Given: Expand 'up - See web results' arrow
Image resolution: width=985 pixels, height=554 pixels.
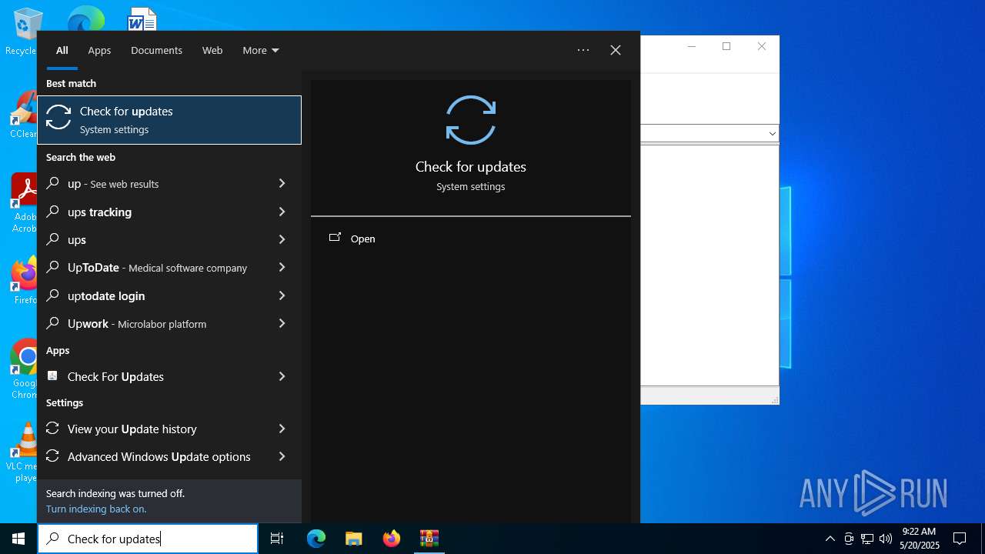Looking at the screenshot, I should click(x=282, y=183).
